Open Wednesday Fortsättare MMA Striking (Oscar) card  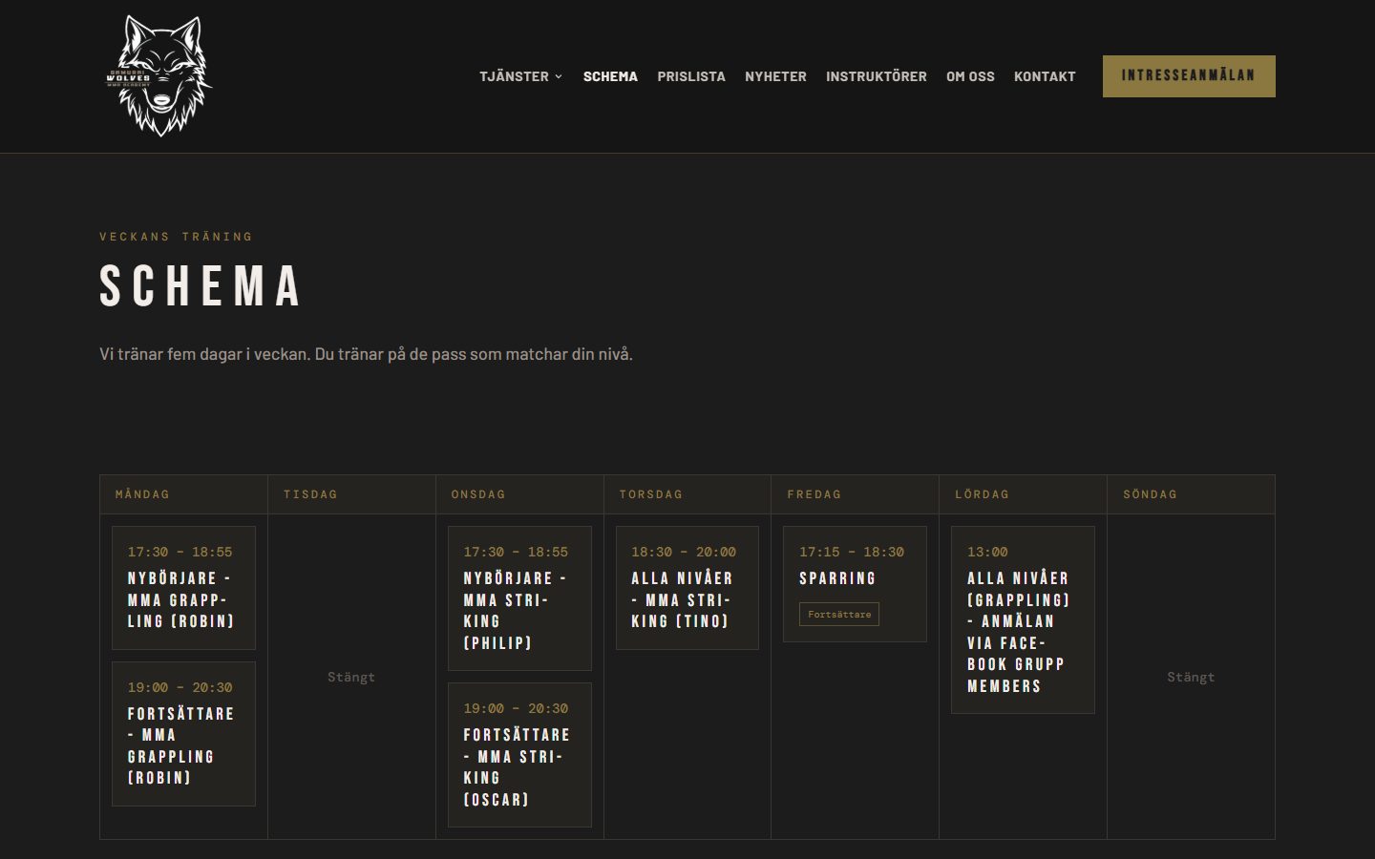[x=519, y=755]
